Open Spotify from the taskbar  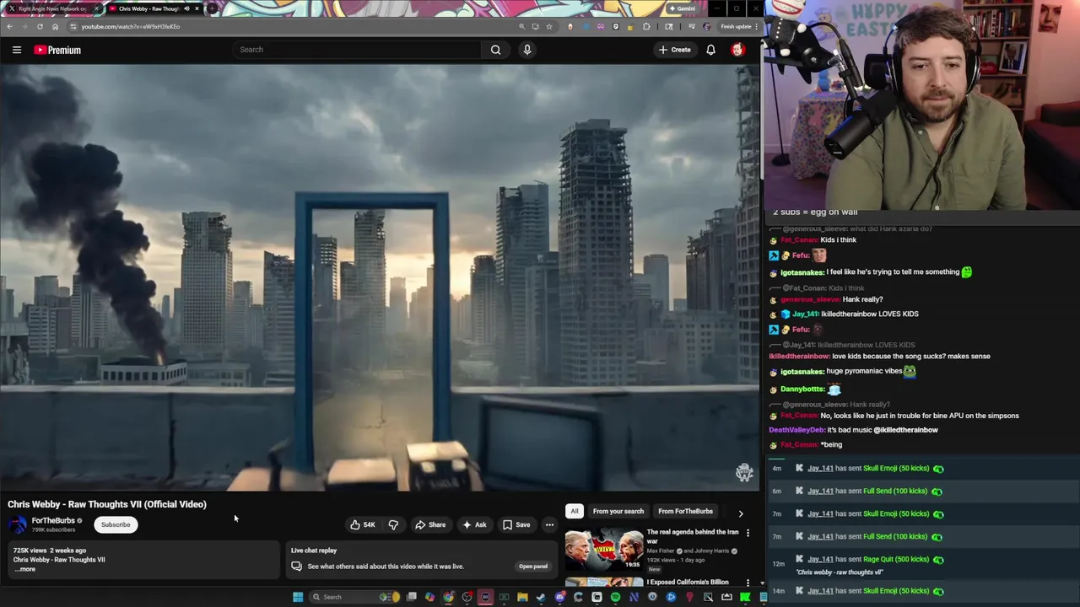tap(615, 597)
